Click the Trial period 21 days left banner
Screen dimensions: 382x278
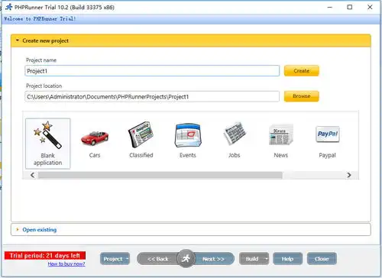[45, 256]
